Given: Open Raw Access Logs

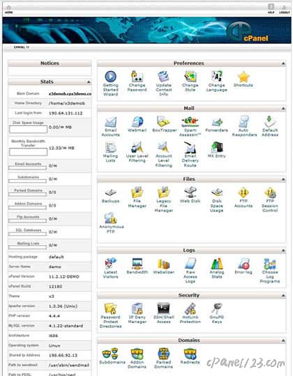Looking at the screenshot, I should [190, 270].
